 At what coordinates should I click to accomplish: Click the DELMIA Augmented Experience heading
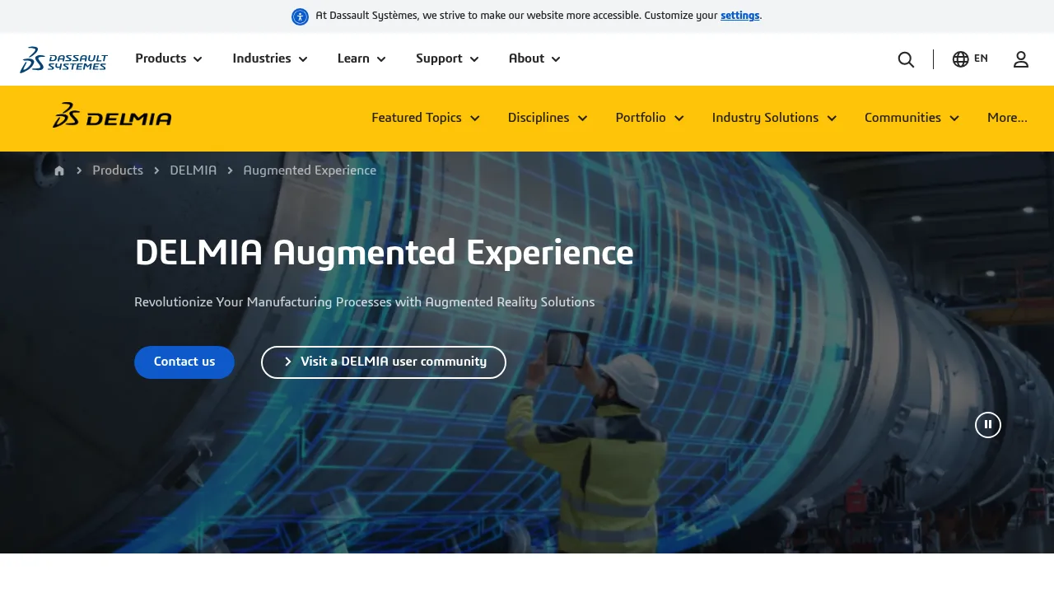click(384, 253)
